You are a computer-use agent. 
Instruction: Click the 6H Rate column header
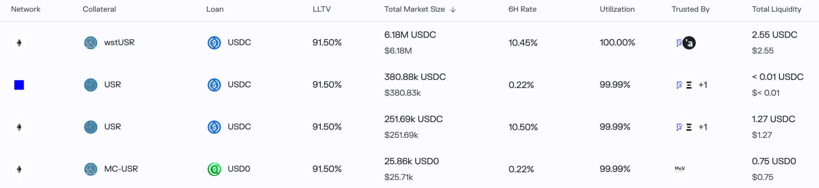(x=522, y=9)
